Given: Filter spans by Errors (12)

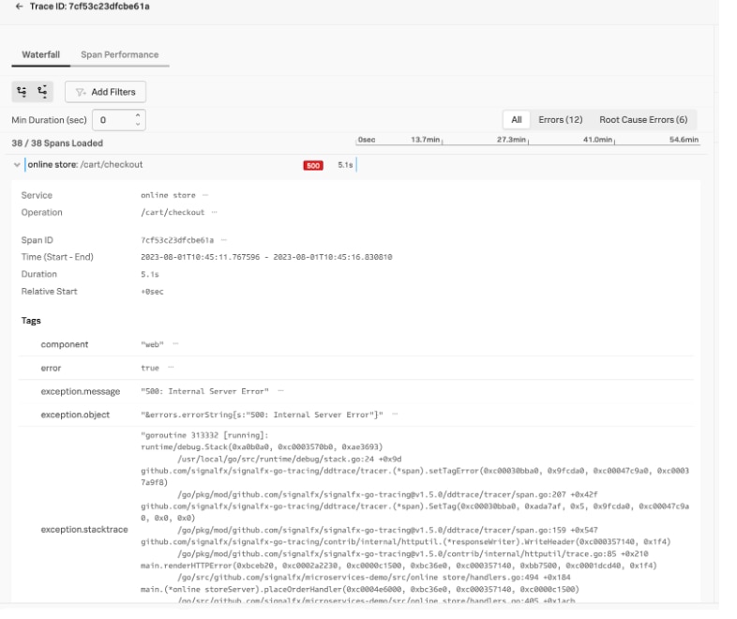Looking at the screenshot, I should point(560,120).
